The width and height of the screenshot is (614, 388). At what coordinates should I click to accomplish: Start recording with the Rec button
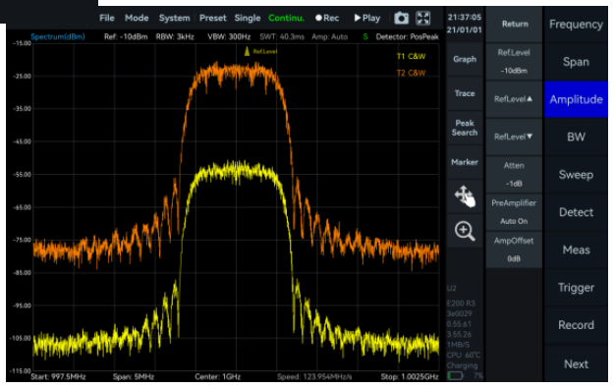point(327,18)
